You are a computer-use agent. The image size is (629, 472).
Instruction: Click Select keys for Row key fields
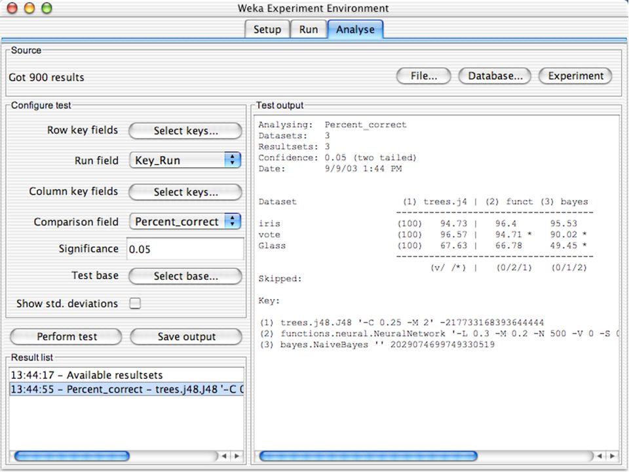tap(185, 131)
